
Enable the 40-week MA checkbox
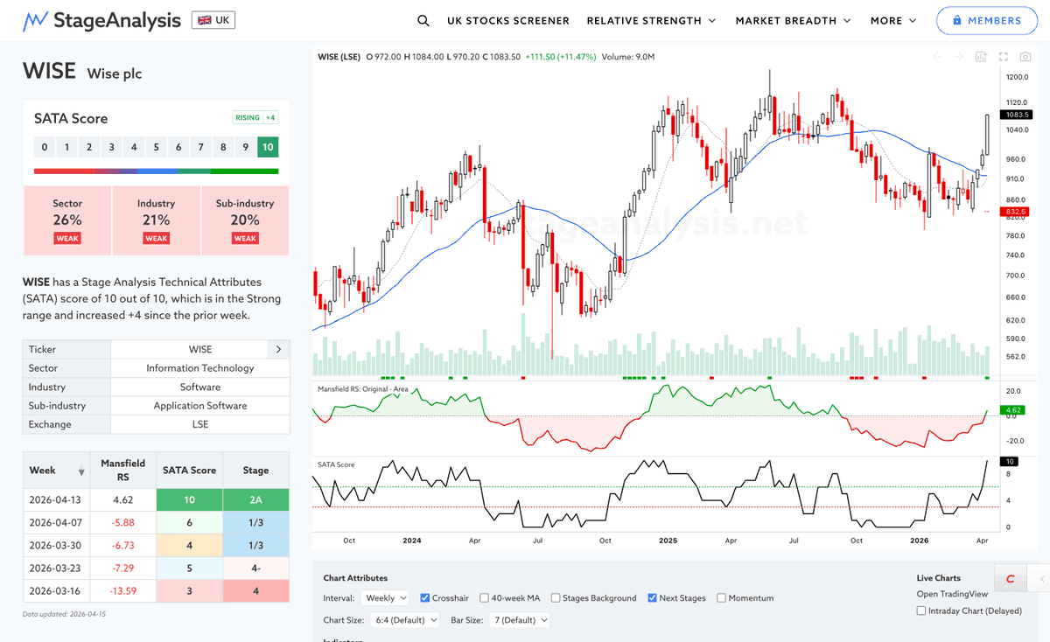point(483,598)
